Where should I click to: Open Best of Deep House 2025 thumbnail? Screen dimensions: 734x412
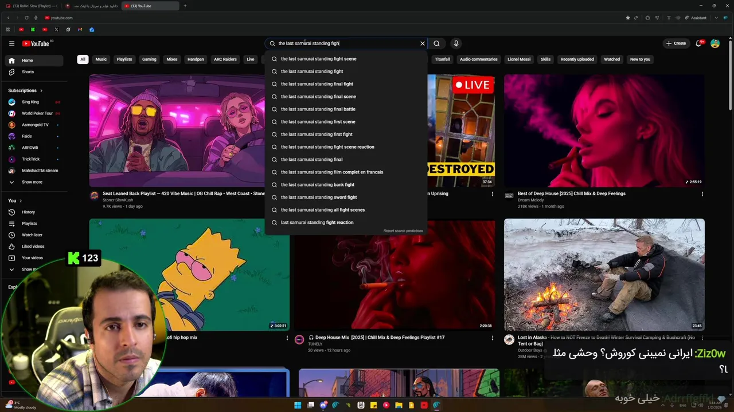604,130
